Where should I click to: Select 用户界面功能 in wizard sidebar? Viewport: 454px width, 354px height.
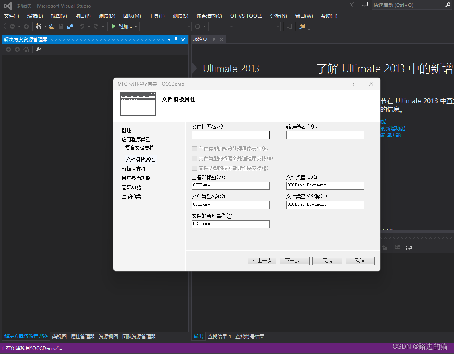(136, 178)
